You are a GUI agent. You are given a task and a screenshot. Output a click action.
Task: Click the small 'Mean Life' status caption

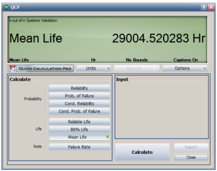(x=19, y=60)
